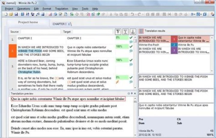Click the clock toolbar icon
Viewport: 216px width, 138px height.
pos(77,14)
